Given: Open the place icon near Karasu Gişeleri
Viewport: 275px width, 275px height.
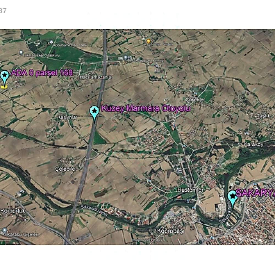Looking at the screenshot, I should coord(5,230).
